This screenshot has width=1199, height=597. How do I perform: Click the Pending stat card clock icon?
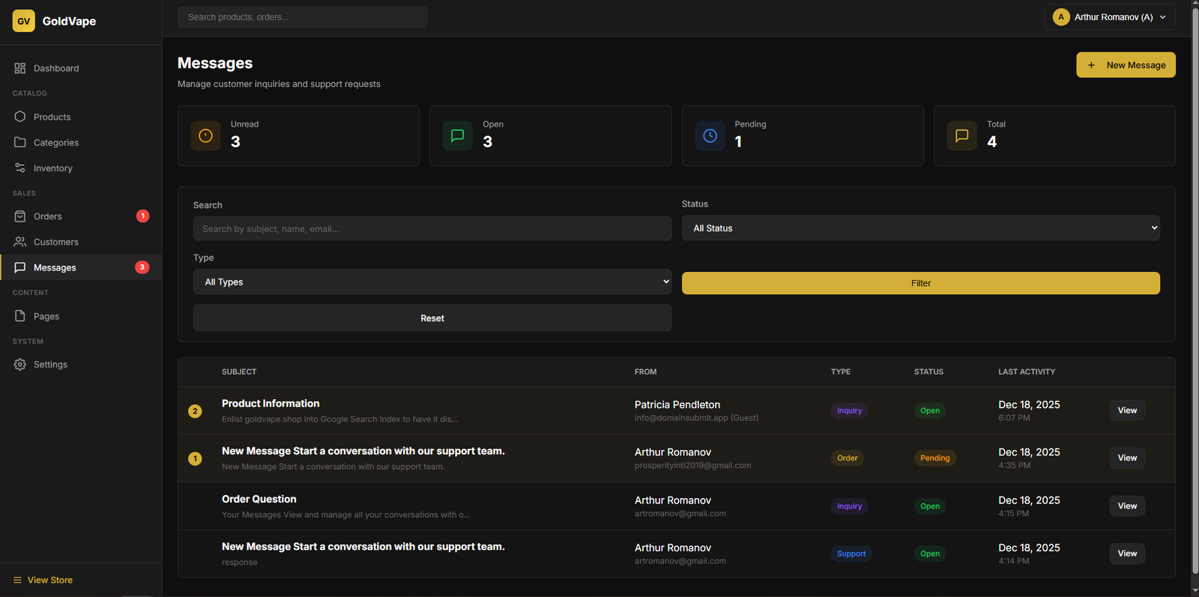710,136
